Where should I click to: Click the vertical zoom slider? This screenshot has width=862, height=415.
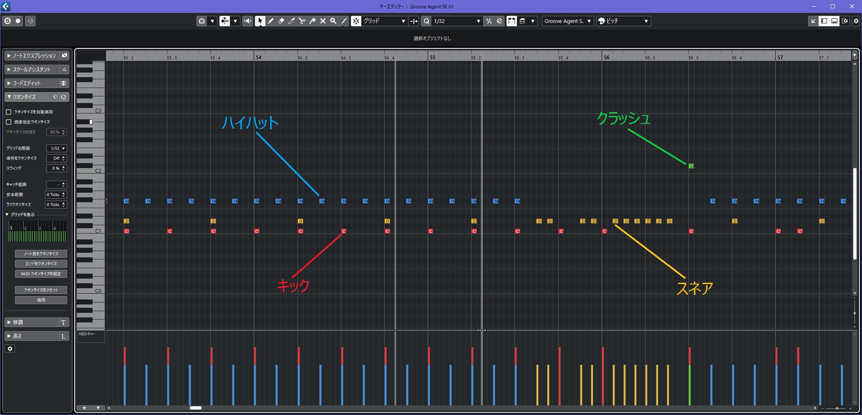[x=854, y=313]
